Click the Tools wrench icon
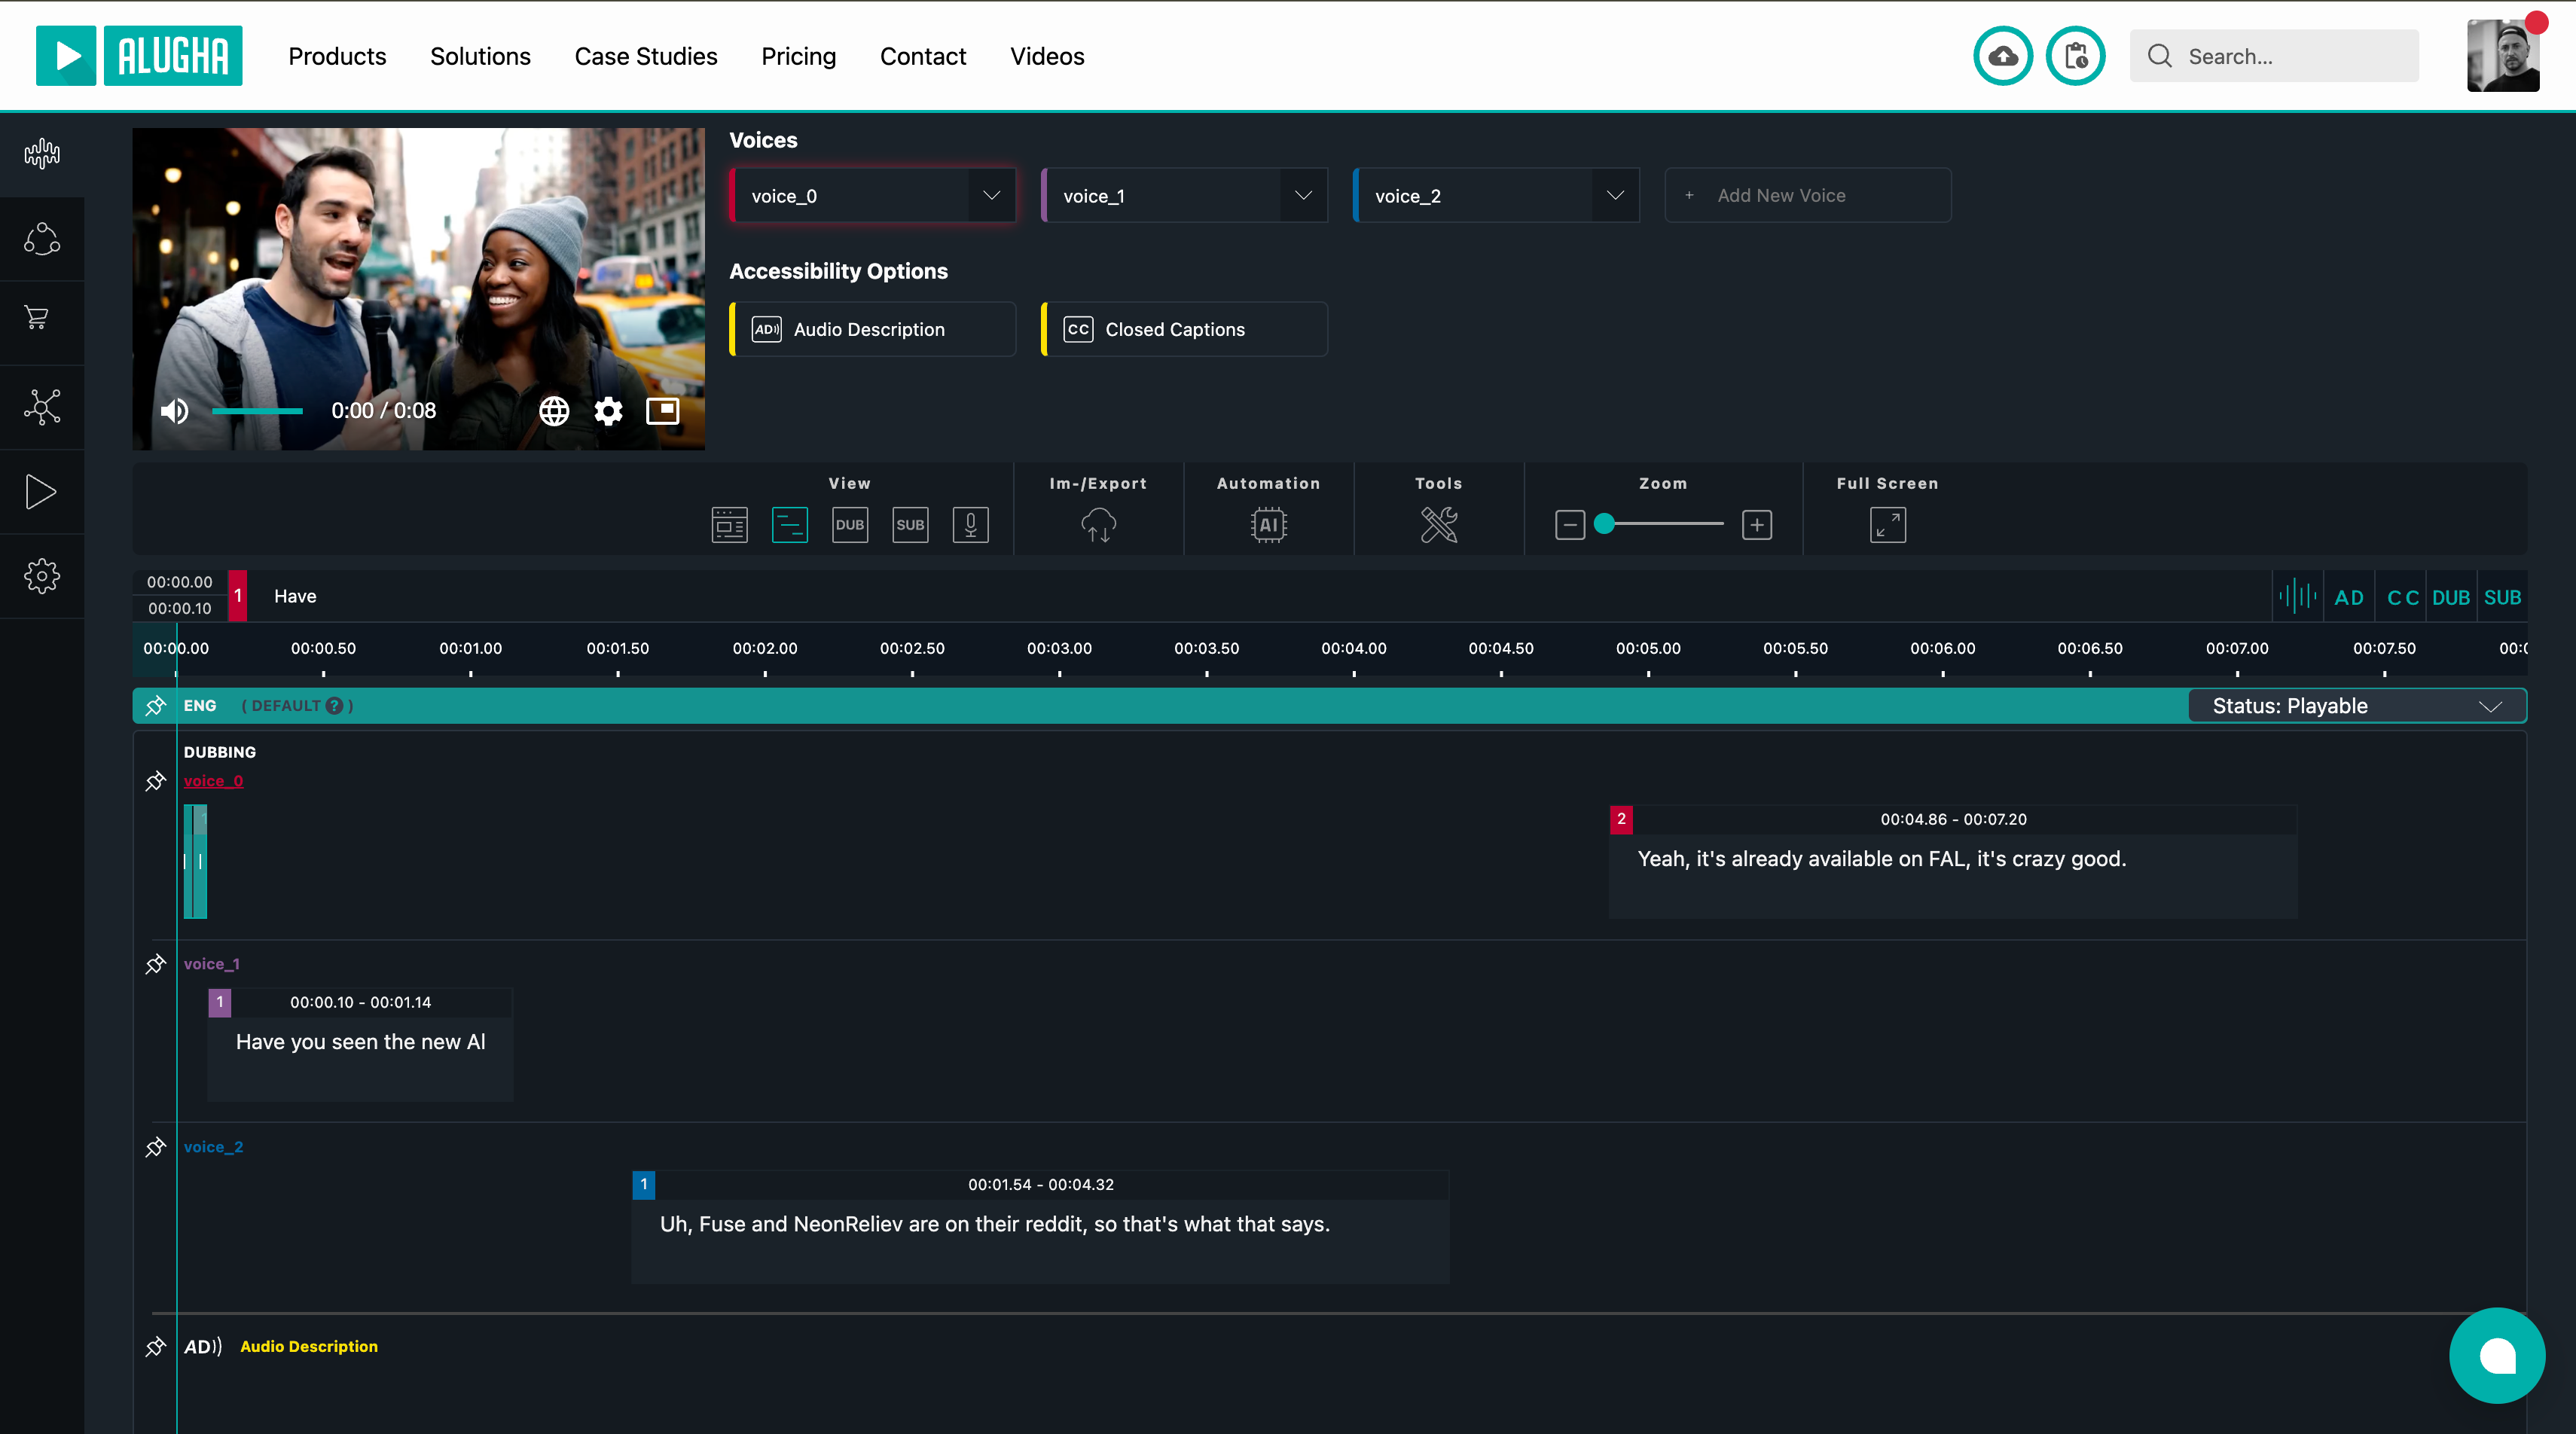Image resolution: width=2576 pixels, height=1434 pixels. coord(1438,524)
